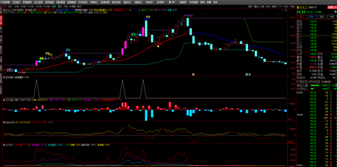Image resolution: width=337 pixels, height=167 pixels.
Task: Click the 净流入额 green bar
Action: (x=315, y=86)
